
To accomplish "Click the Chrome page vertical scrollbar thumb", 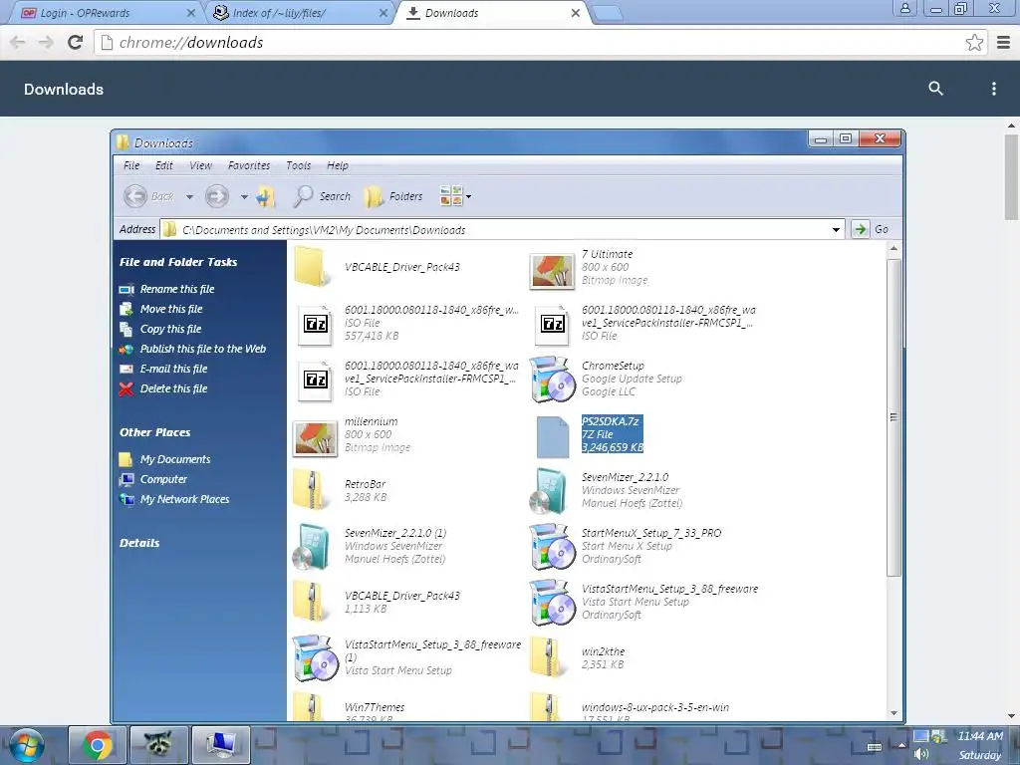I will [x=1011, y=177].
